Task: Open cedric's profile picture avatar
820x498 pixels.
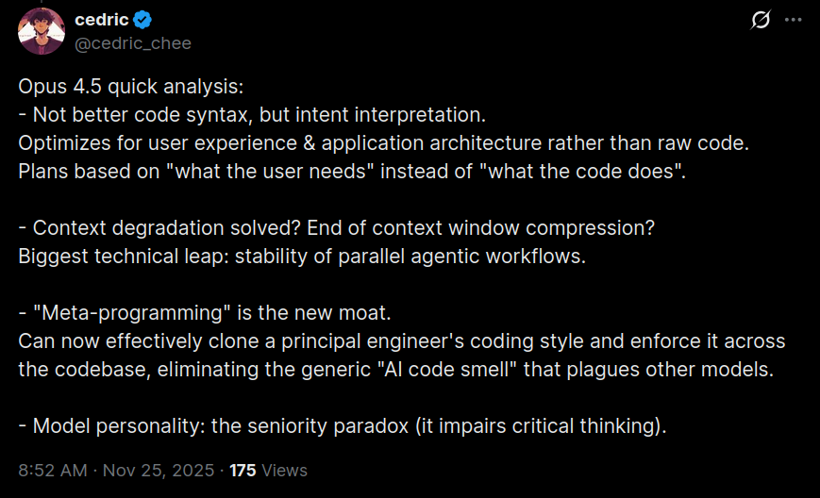Action: [x=41, y=31]
